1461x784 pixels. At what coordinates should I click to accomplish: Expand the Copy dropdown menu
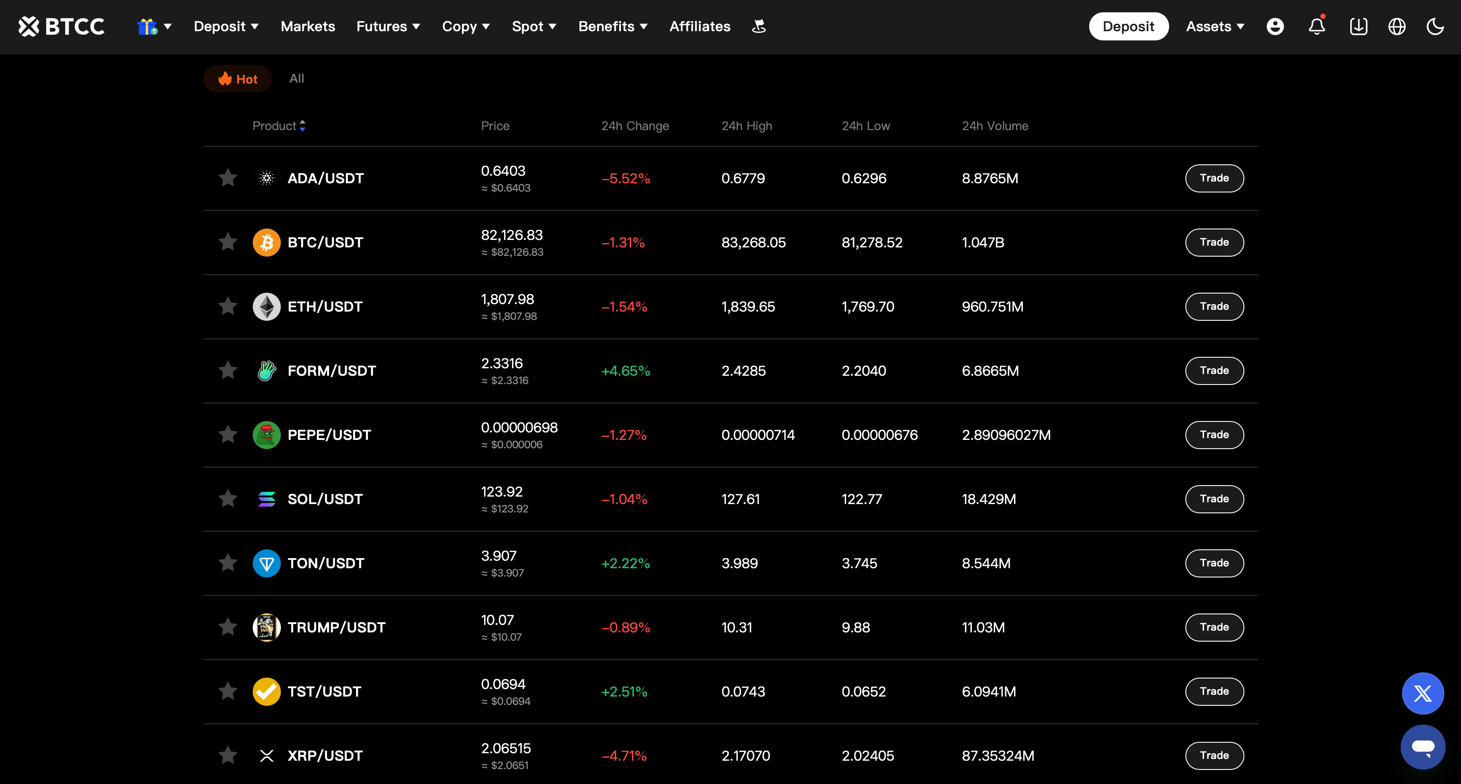tap(465, 26)
